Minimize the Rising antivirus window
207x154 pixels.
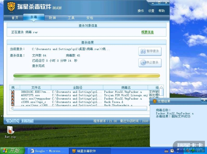click(153, 3)
